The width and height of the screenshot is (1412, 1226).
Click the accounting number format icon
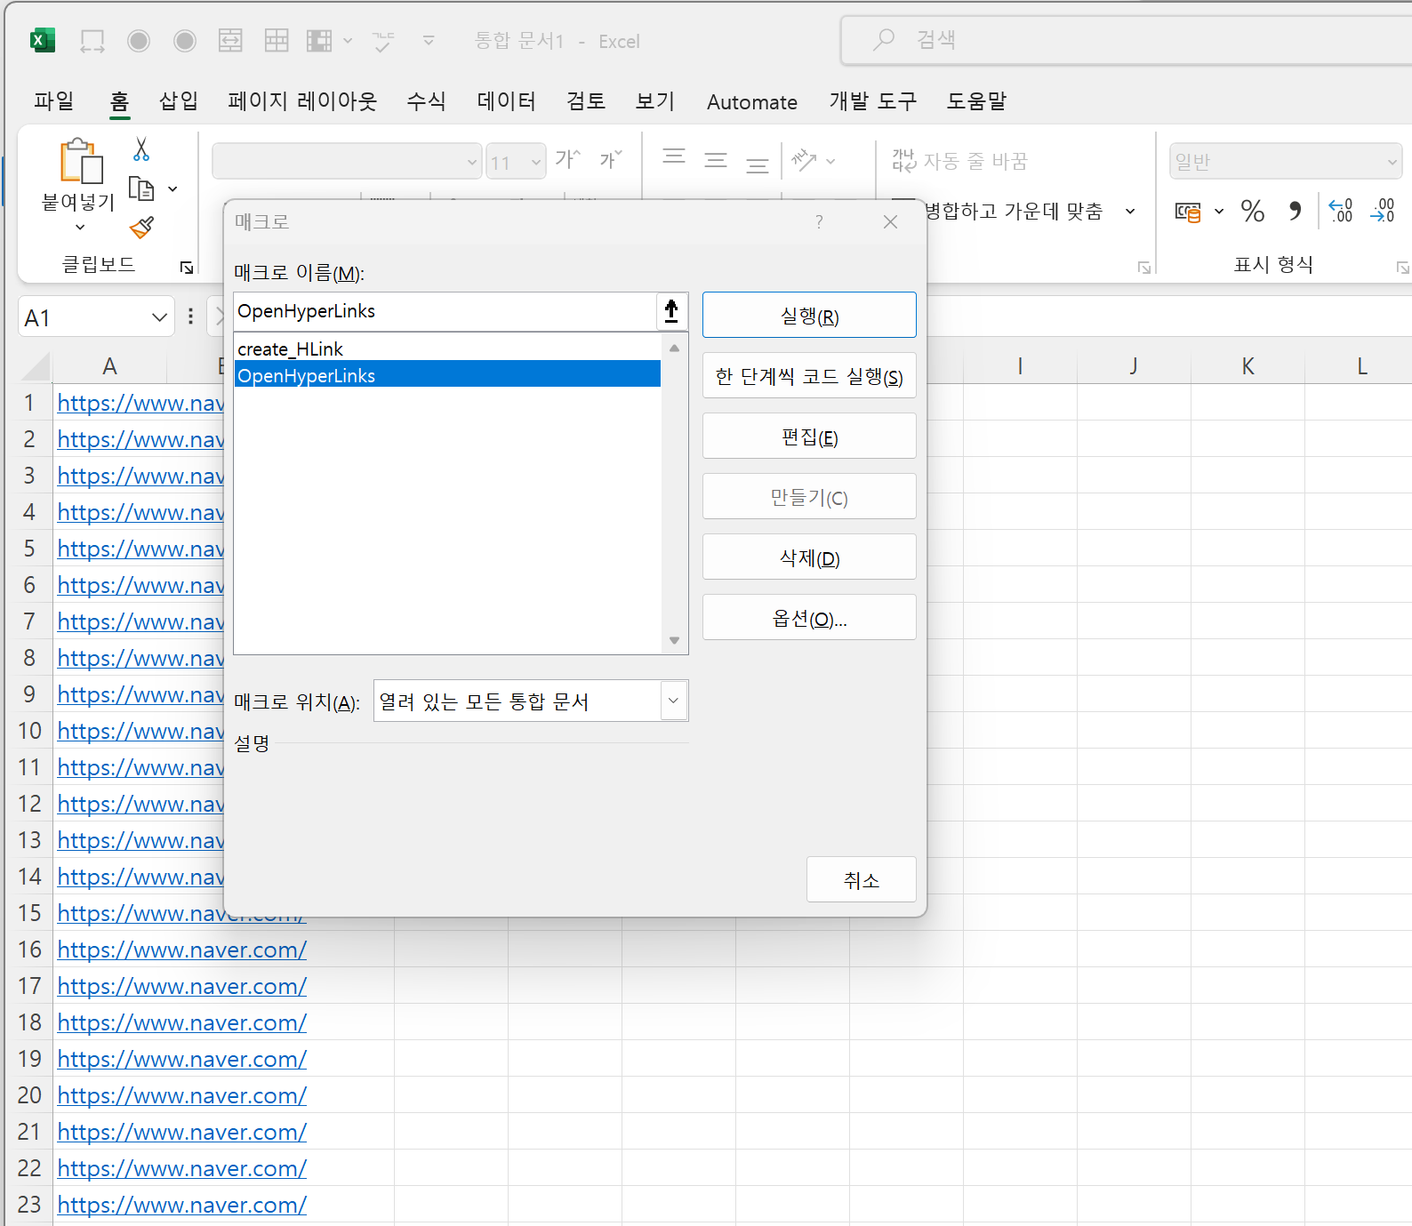pos(1188,212)
